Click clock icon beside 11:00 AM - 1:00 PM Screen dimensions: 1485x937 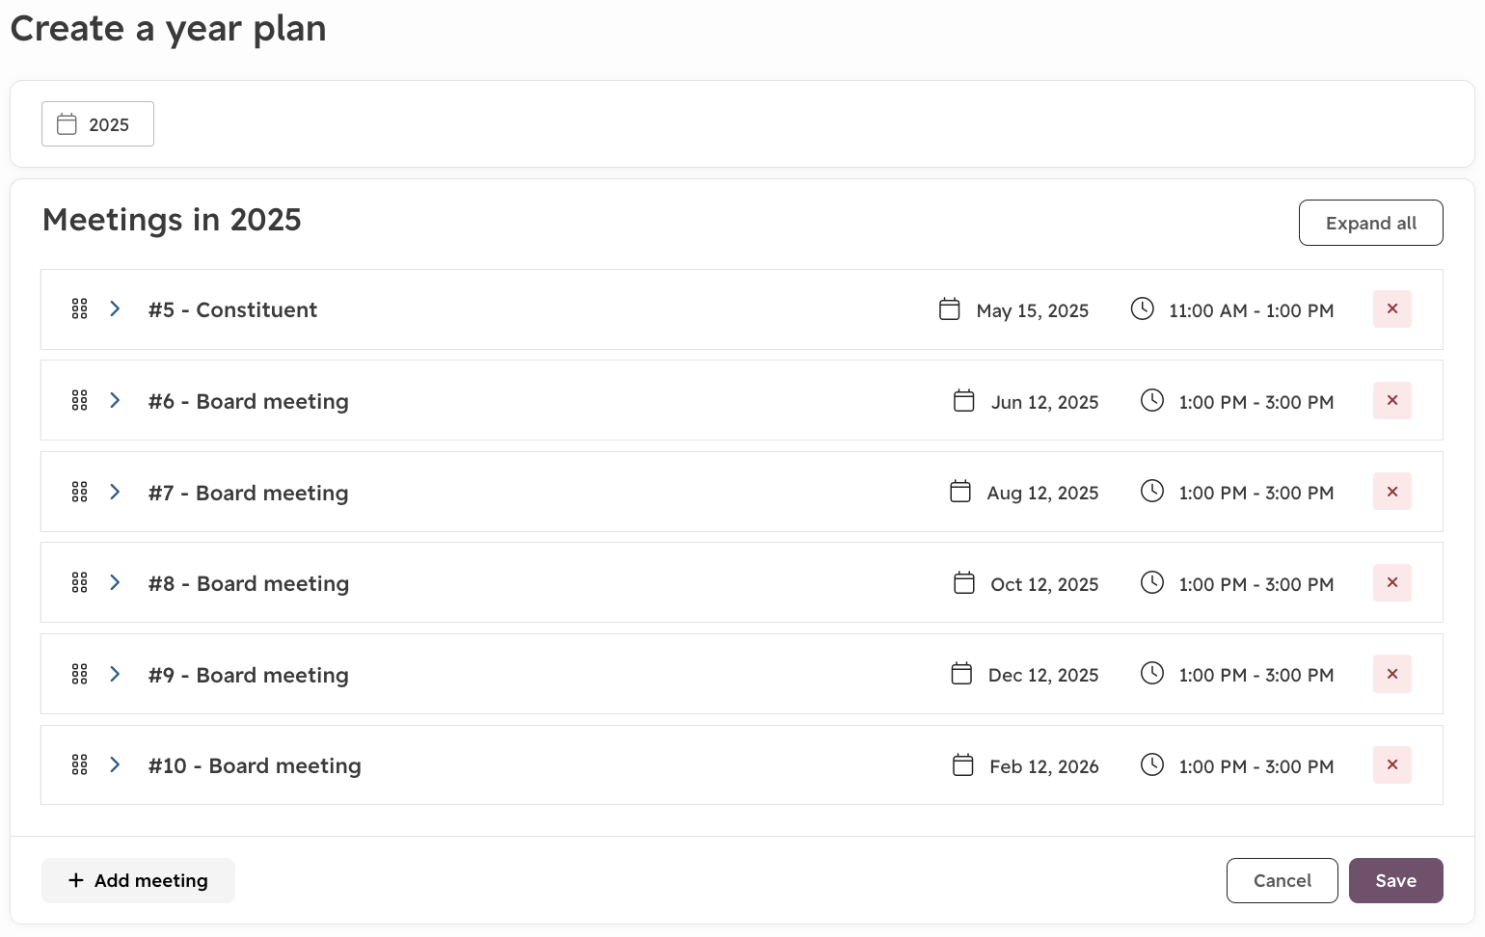click(1143, 308)
